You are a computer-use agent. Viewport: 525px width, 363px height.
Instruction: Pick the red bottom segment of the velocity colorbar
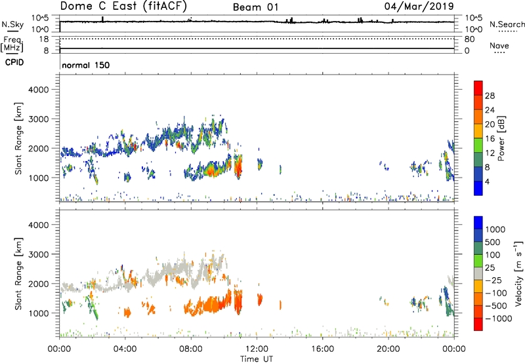point(478,324)
